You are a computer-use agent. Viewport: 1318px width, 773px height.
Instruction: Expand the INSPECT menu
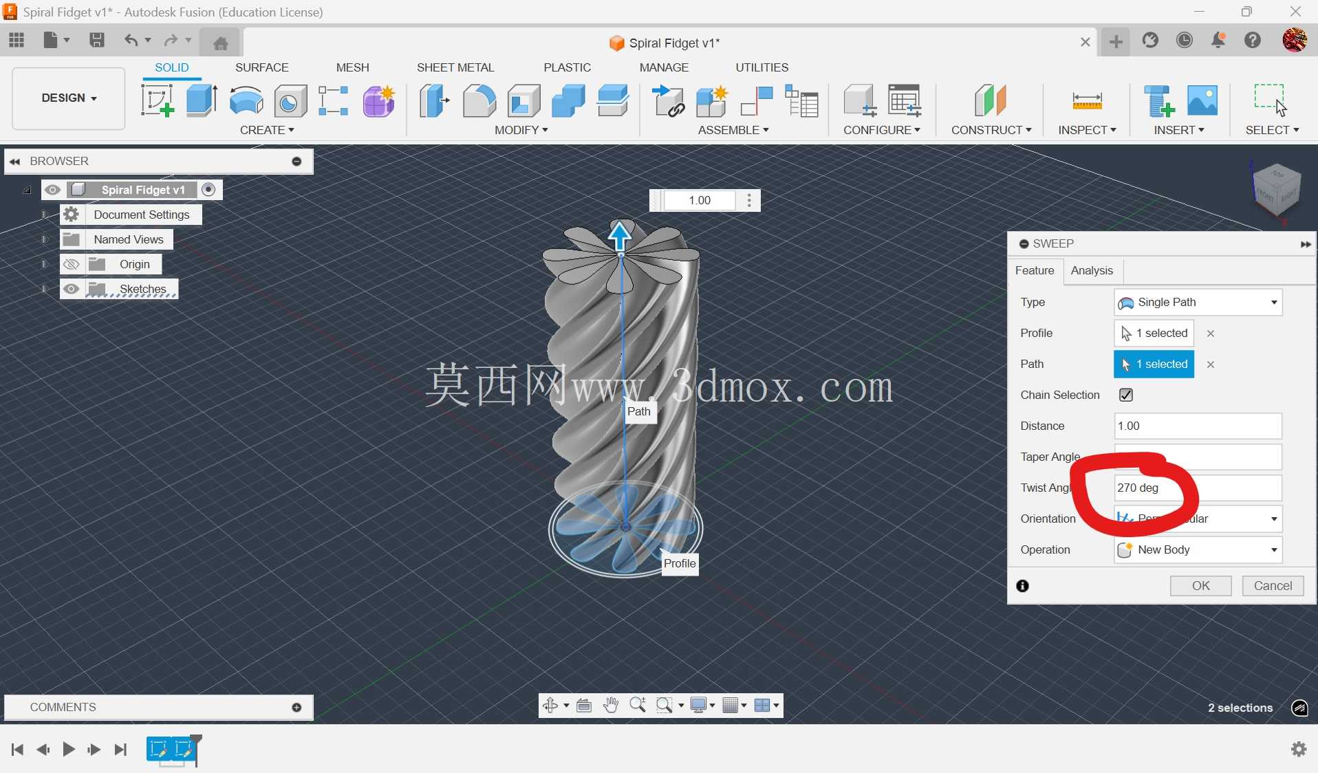point(1087,130)
